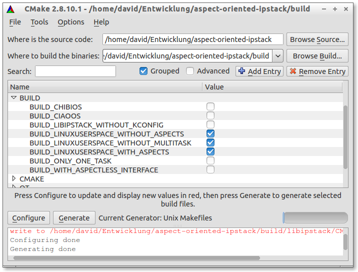The image size is (358, 272).
Task: Close the CMake window
Action: (x=346, y=9)
